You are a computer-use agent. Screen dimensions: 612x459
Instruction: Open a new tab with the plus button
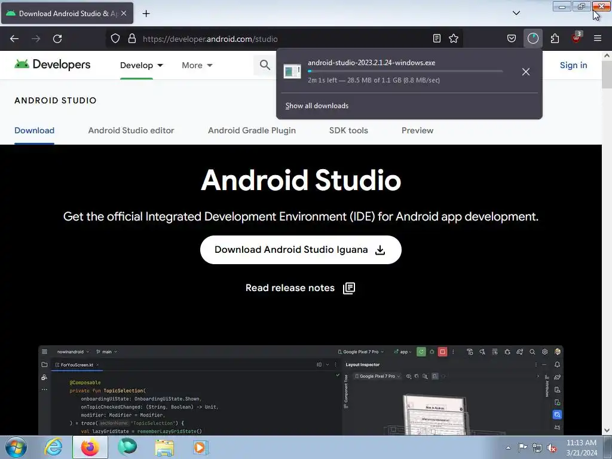coord(146,14)
